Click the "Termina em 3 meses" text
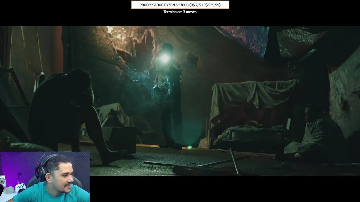This screenshot has height=202, width=360. coord(180,12)
